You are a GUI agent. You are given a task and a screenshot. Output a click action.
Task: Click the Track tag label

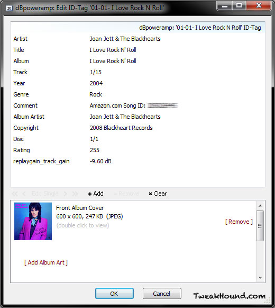(20, 72)
